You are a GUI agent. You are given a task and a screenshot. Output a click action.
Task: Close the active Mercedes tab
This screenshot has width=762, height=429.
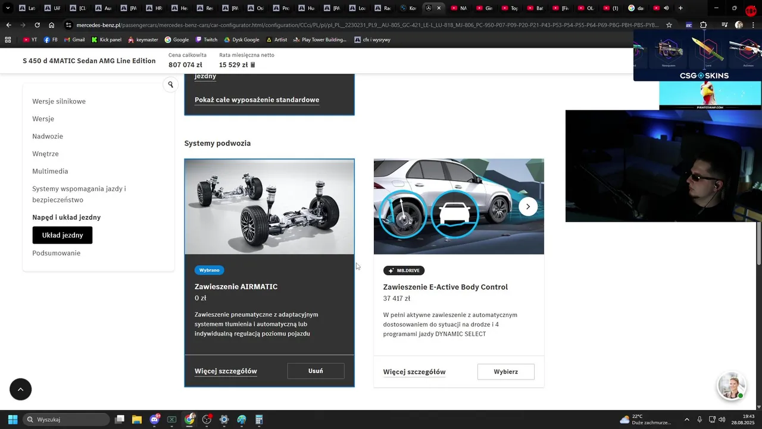point(439,8)
